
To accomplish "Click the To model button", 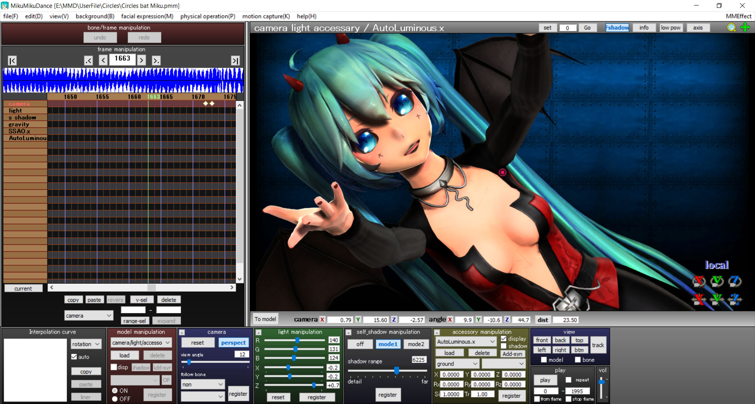I will click(265, 319).
